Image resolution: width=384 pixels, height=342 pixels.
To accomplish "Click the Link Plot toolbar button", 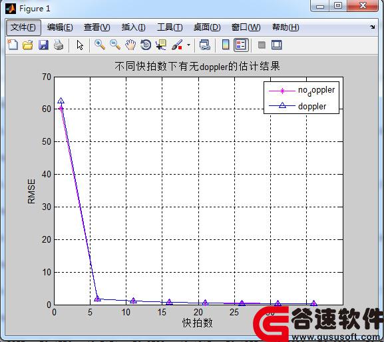I will [205, 45].
